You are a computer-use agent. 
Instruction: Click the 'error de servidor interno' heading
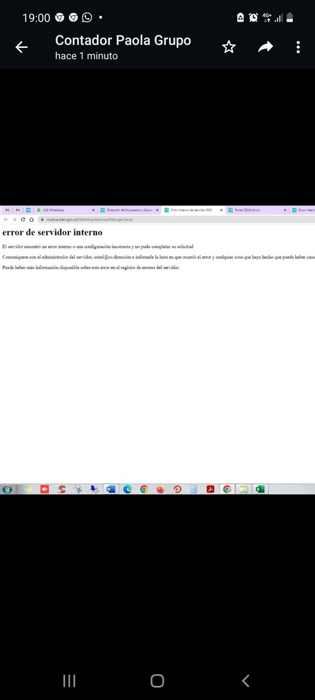(x=52, y=233)
